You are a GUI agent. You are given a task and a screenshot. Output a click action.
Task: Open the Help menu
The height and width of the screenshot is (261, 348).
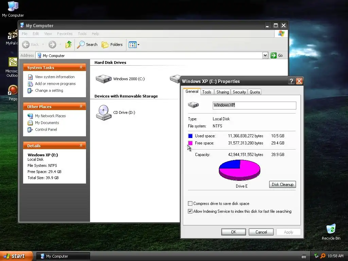tap(95, 34)
